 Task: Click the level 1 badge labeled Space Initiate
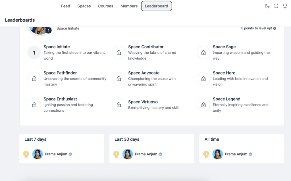coord(34,53)
